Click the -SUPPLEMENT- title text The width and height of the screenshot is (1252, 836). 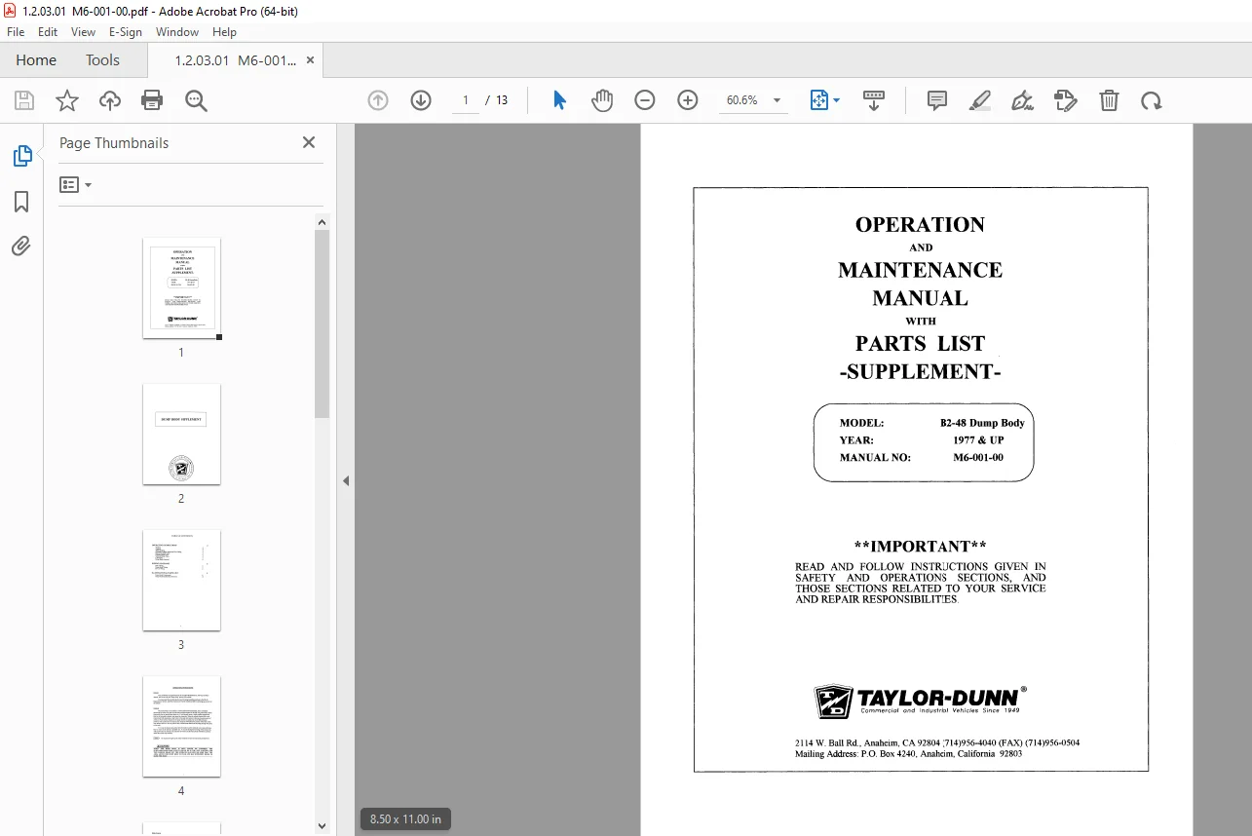pyautogui.click(x=920, y=371)
